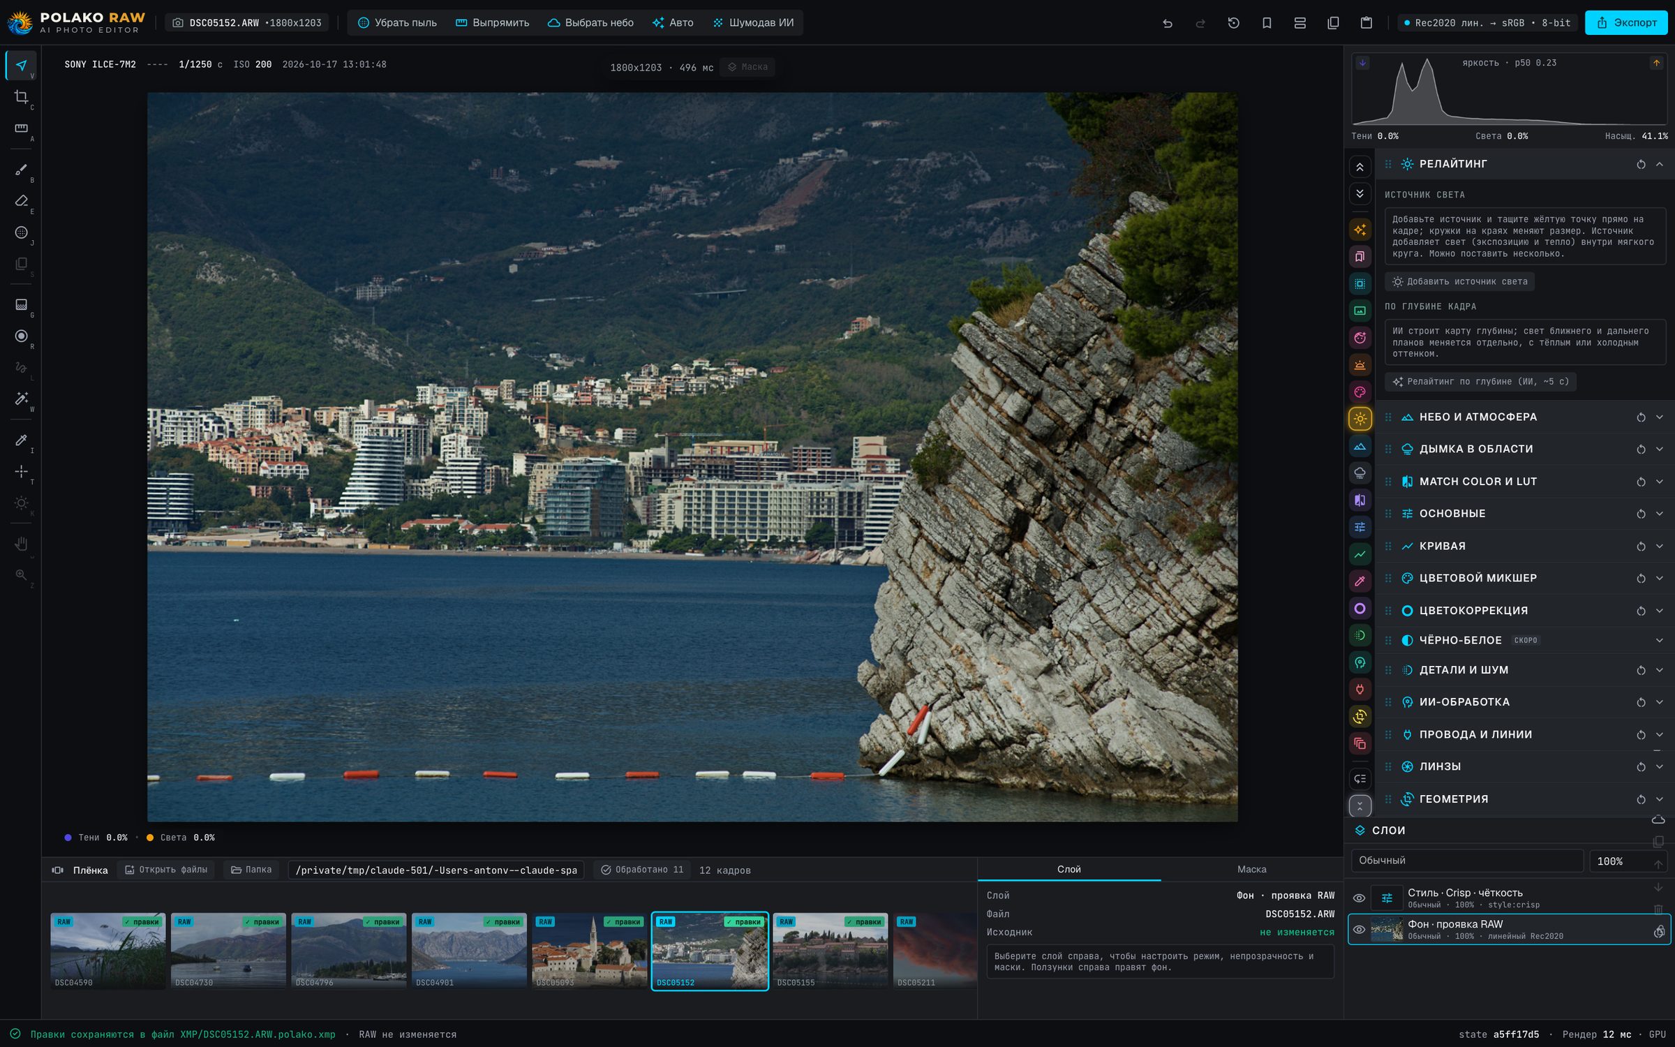The width and height of the screenshot is (1675, 1047).
Task: Open the Обычный blend mode dropdown
Action: [x=1467, y=861]
